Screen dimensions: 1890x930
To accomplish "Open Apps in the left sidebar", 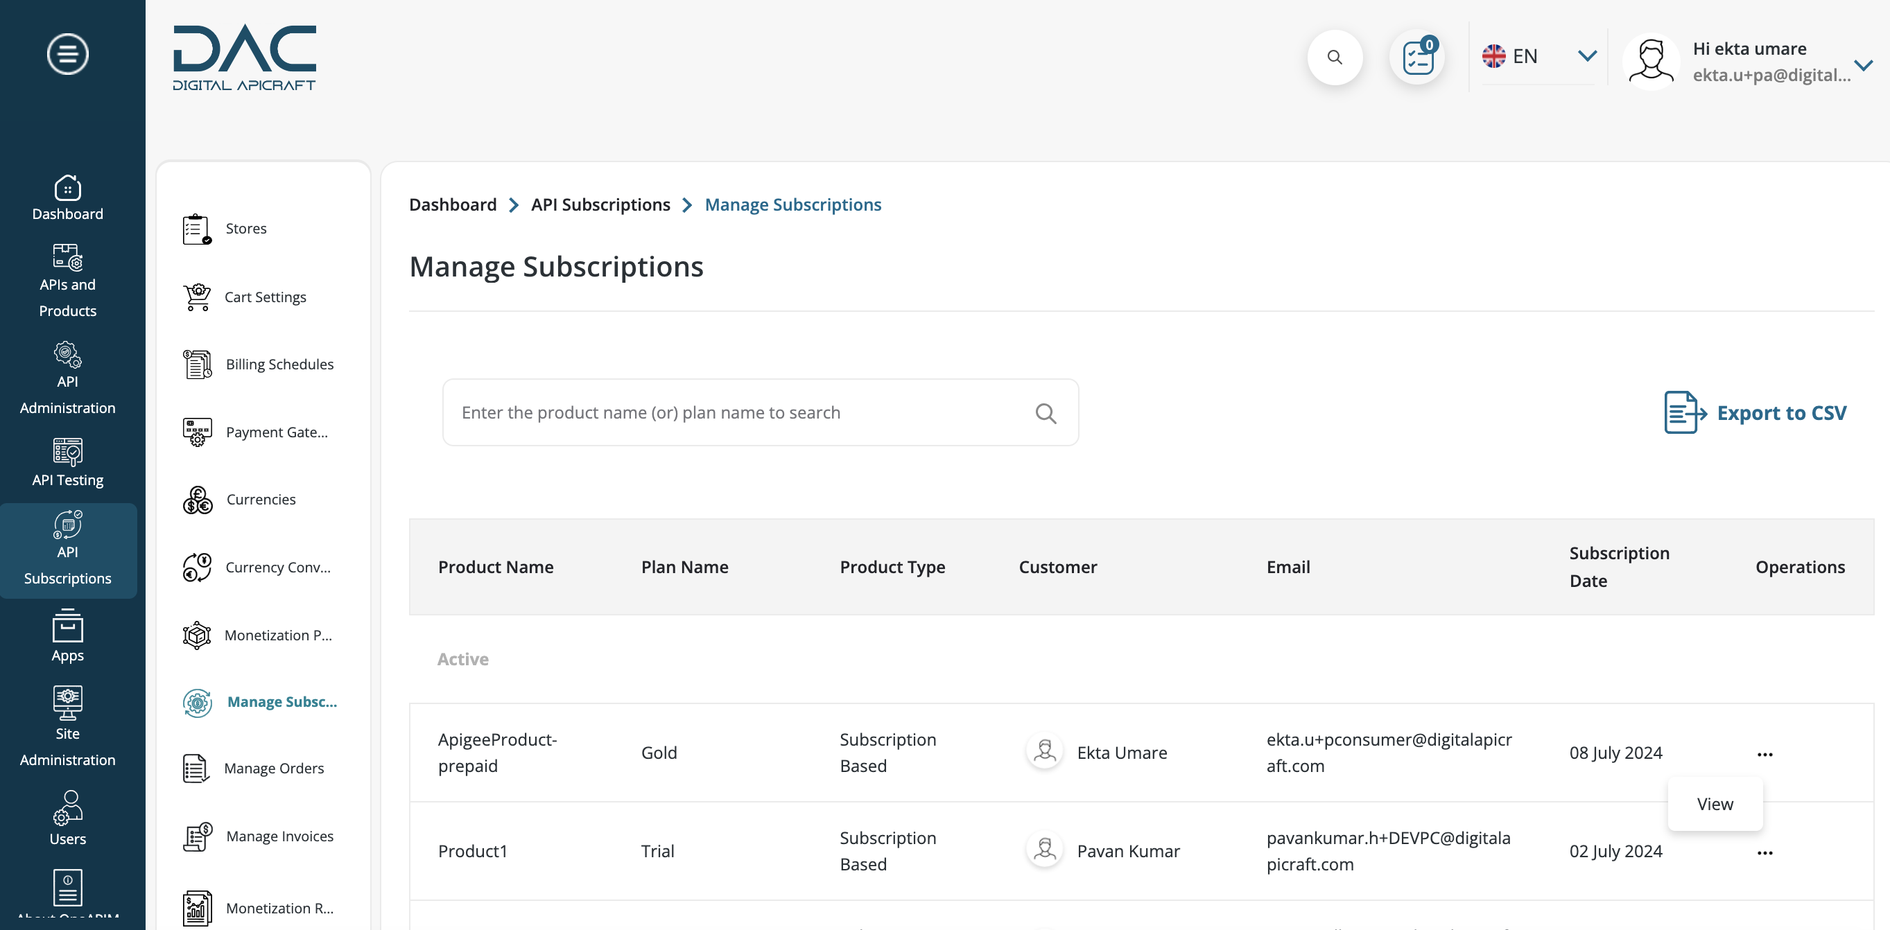I will pyautogui.click(x=67, y=636).
